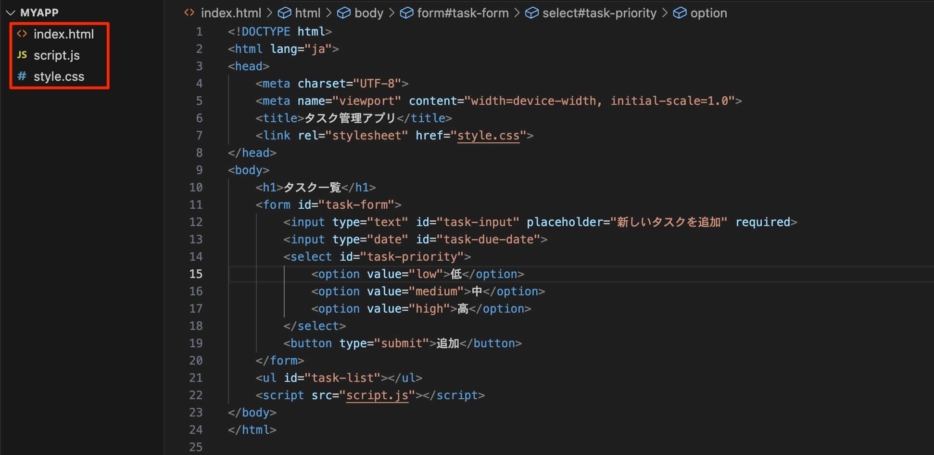Click the file icon in the breadcrumb bar
The image size is (934, 455).
coord(189,13)
